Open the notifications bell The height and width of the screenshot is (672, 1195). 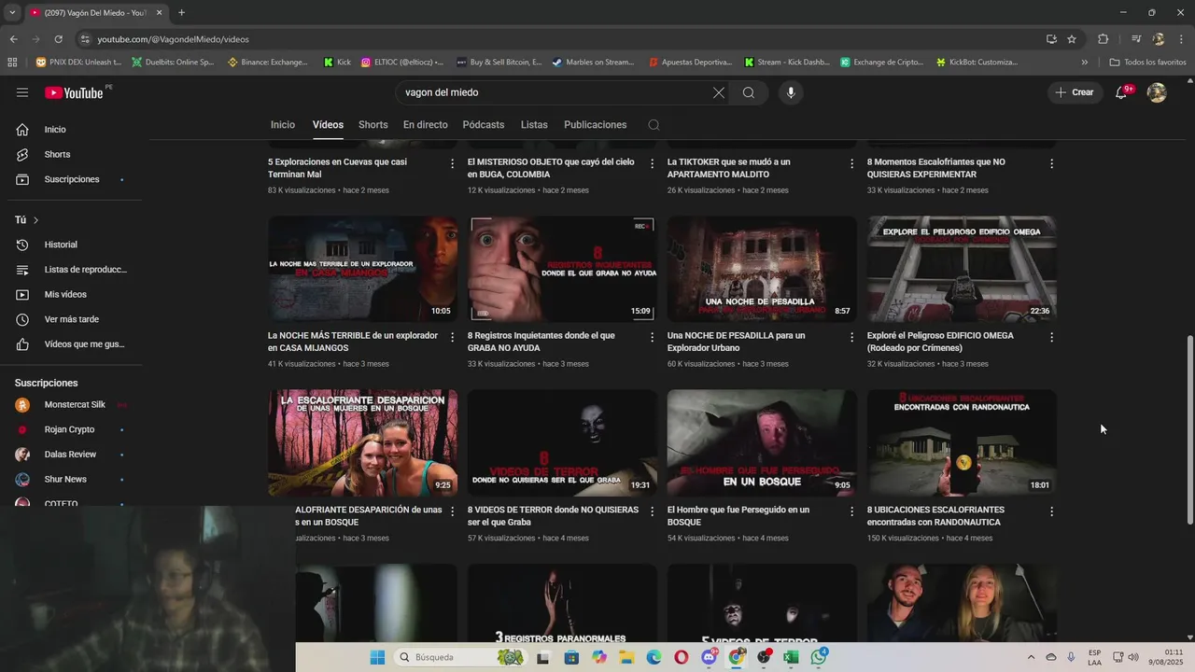tap(1121, 92)
